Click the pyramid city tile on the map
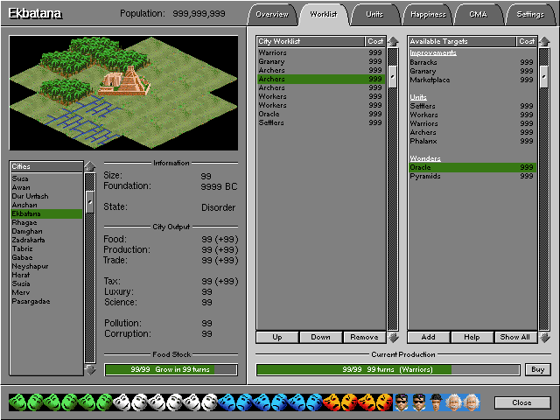 (x=124, y=81)
